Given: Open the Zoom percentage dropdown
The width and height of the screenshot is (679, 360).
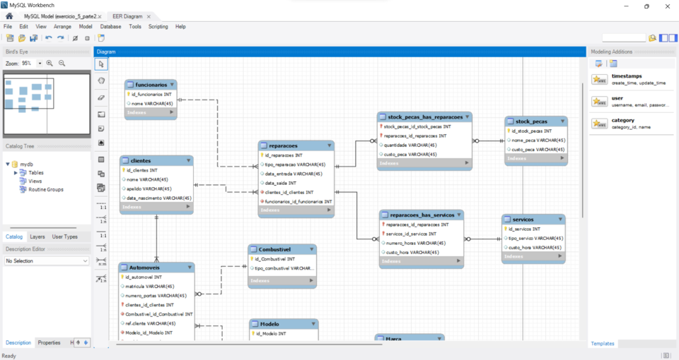Looking at the screenshot, I should click(x=40, y=64).
